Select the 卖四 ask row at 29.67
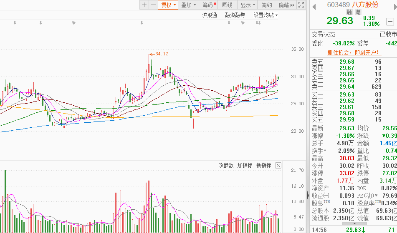 pyautogui.click(x=354, y=68)
